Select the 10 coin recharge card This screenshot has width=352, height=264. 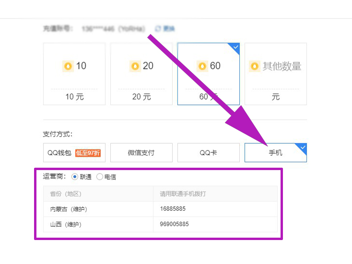point(74,74)
